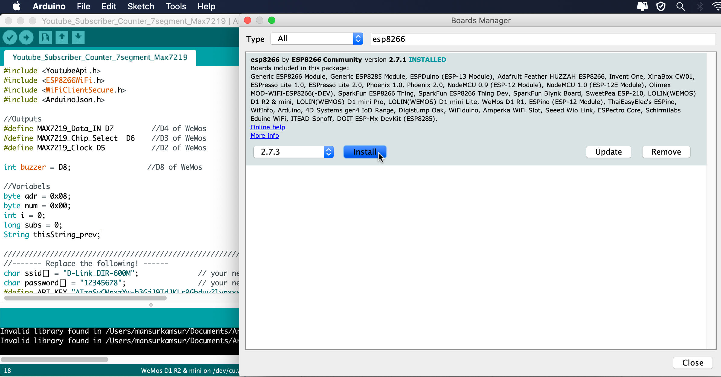Open the Apple menu logo
721x377 pixels.
click(17, 6)
